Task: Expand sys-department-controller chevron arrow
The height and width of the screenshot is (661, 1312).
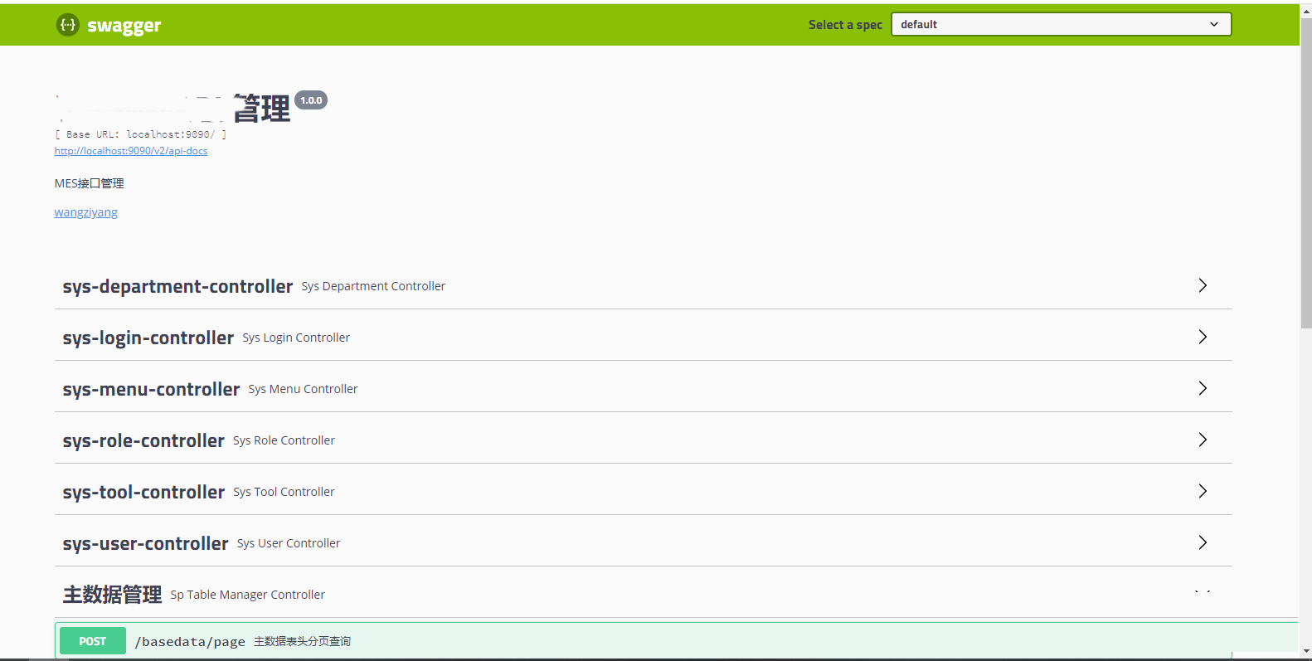Action: (x=1202, y=286)
